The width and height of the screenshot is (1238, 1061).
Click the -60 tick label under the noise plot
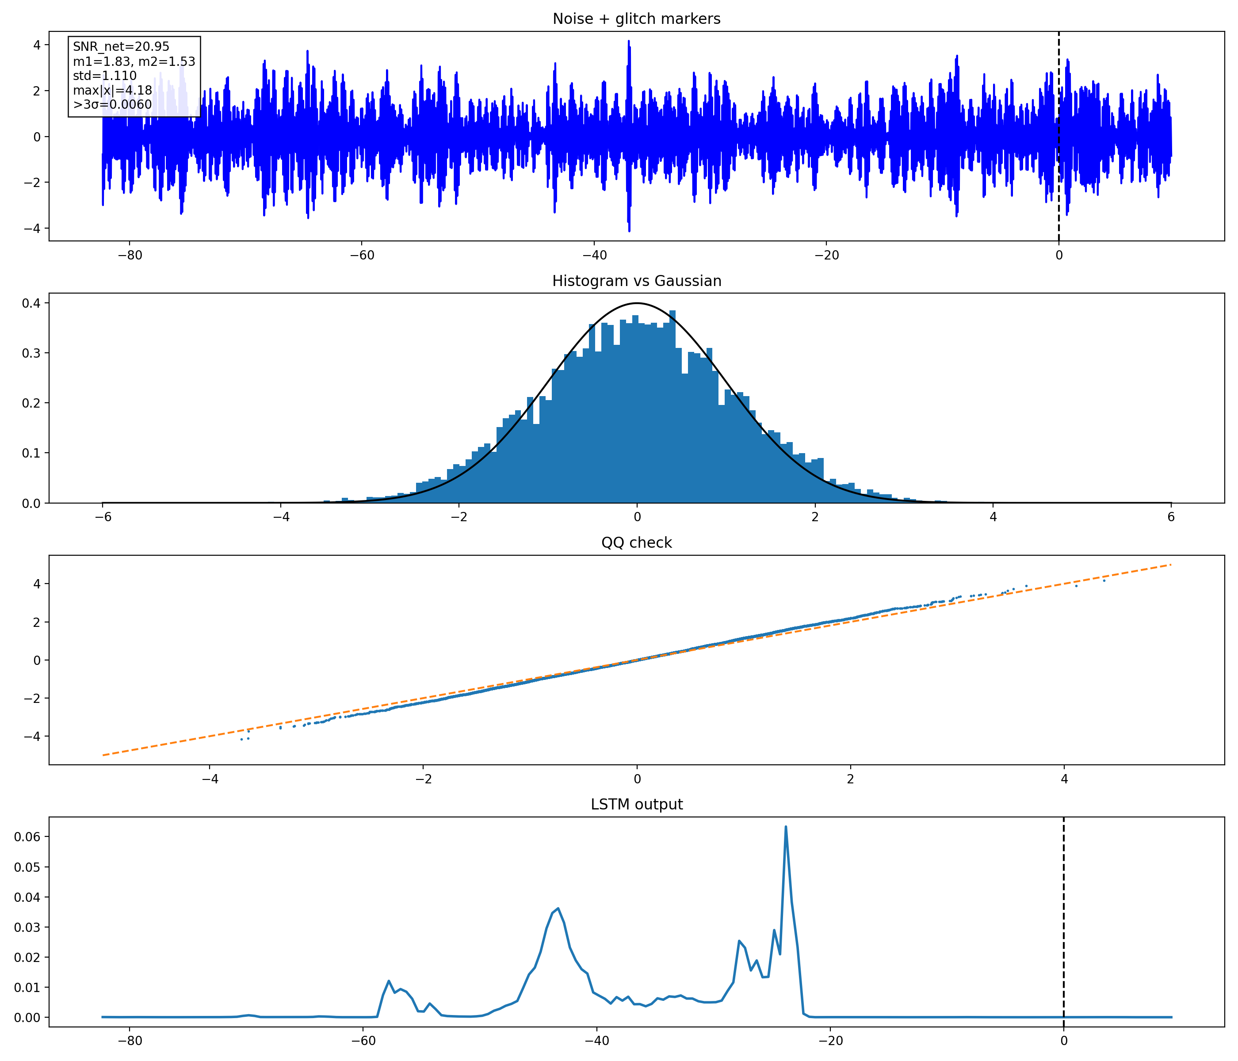tap(362, 256)
